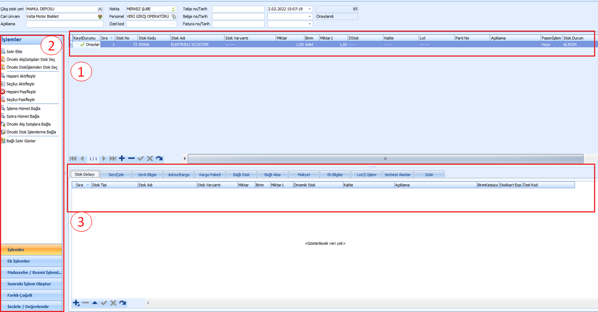Cancel edit with upper navigator X icon

click(x=150, y=158)
